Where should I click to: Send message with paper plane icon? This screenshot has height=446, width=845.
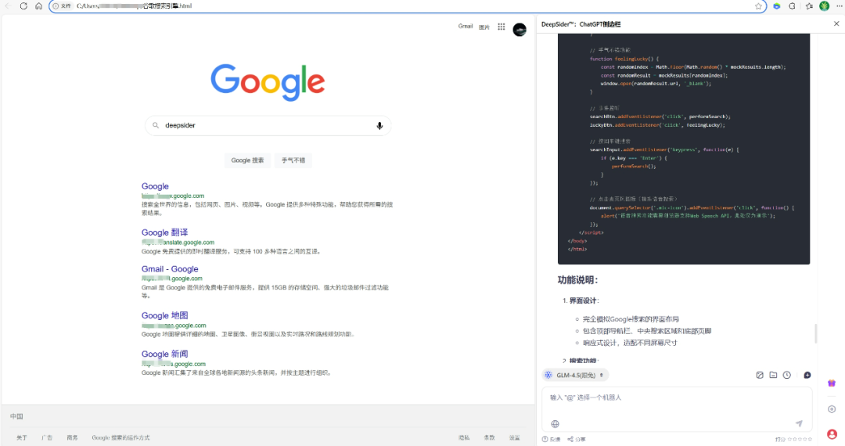pyautogui.click(x=799, y=423)
